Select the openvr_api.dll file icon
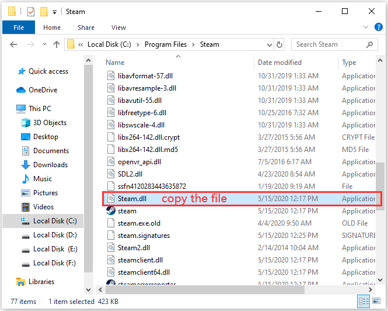388x311 pixels. [x=111, y=162]
